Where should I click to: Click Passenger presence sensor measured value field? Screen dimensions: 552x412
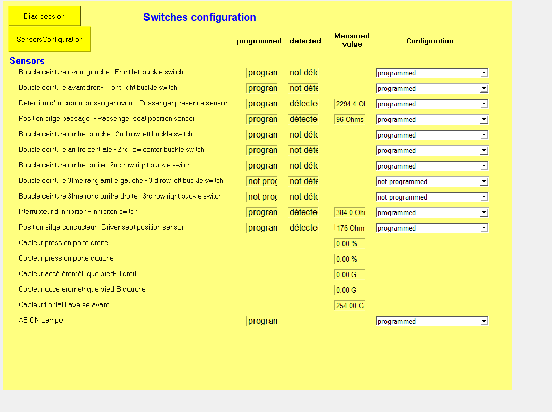tap(350, 104)
